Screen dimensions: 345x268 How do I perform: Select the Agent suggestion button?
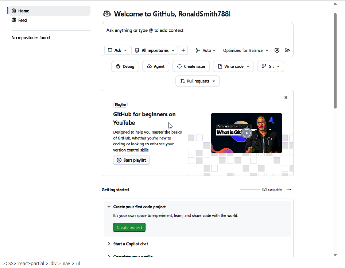click(x=156, y=66)
